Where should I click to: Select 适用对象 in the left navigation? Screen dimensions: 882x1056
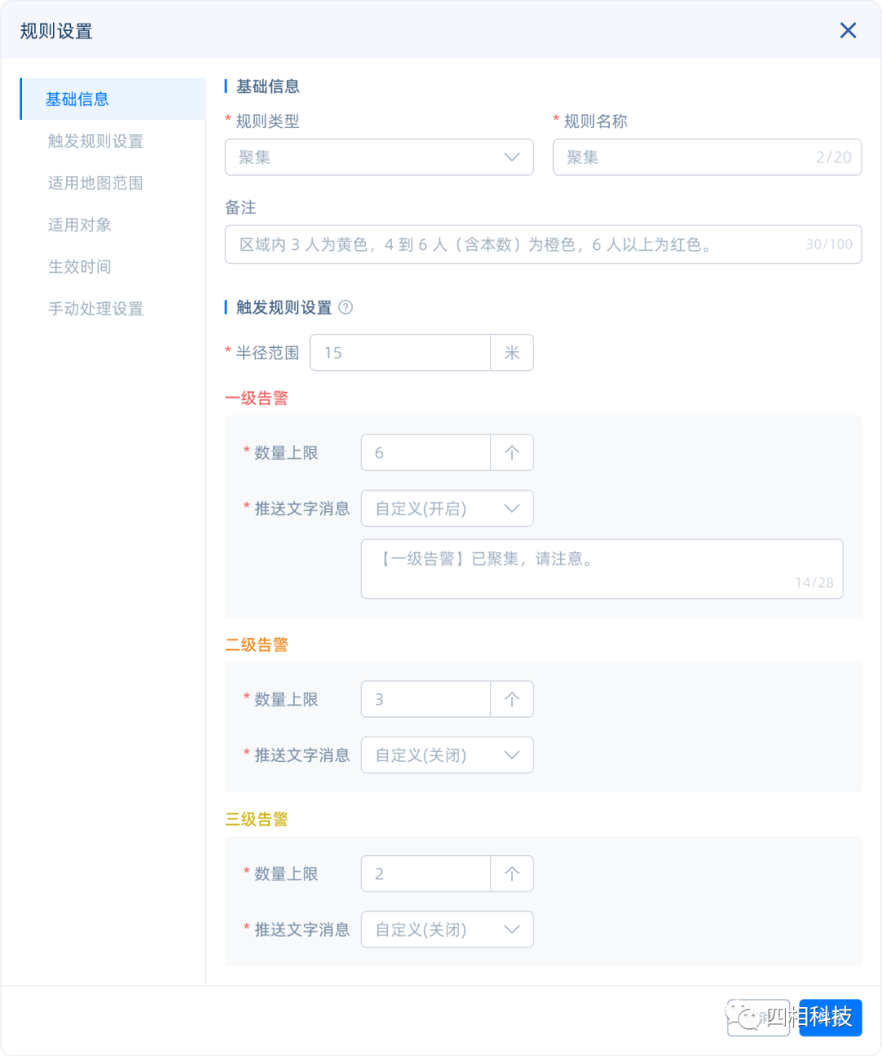[x=78, y=225]
